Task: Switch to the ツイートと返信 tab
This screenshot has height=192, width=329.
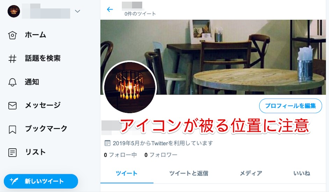Action: pos(189,173)
